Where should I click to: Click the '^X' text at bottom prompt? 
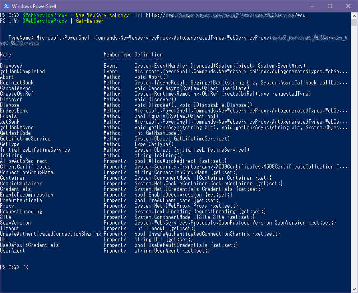coord(25,267)
